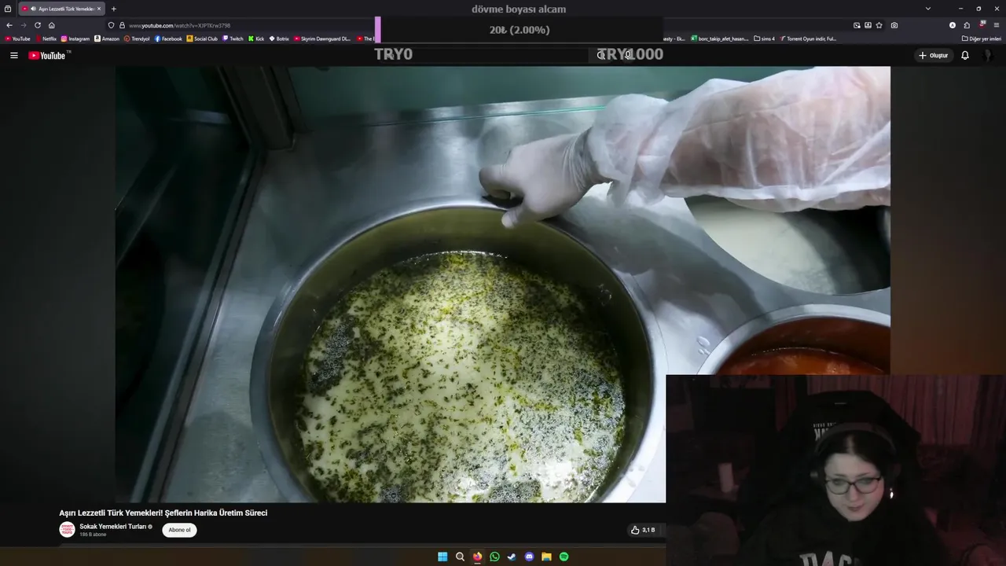Open the Instagram bookmark
The width and height of the screenshot is (1006, 566).
[75, 39]
